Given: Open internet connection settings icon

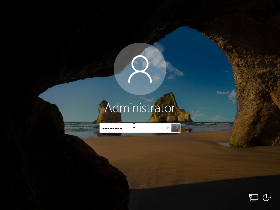Looking at the screenshot, I should pos(253,197).
